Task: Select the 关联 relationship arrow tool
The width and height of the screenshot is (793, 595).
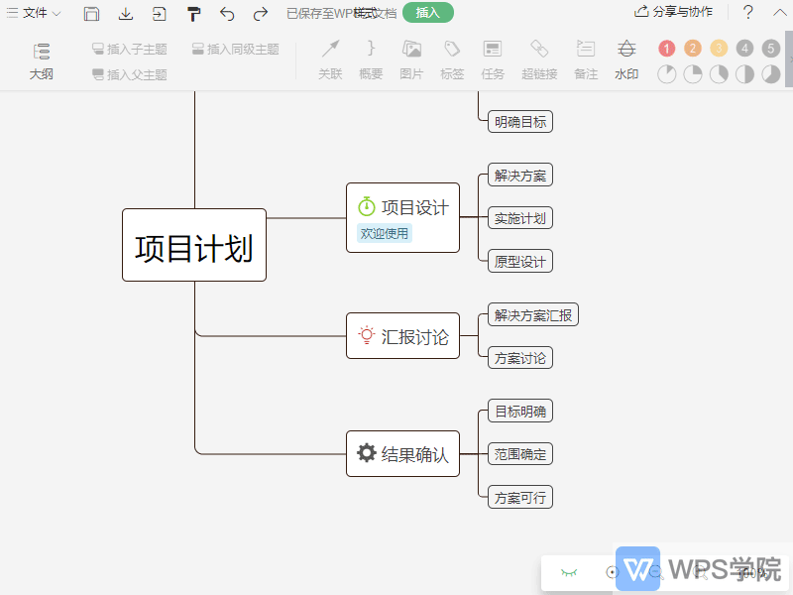Action: tap(330, 60)
